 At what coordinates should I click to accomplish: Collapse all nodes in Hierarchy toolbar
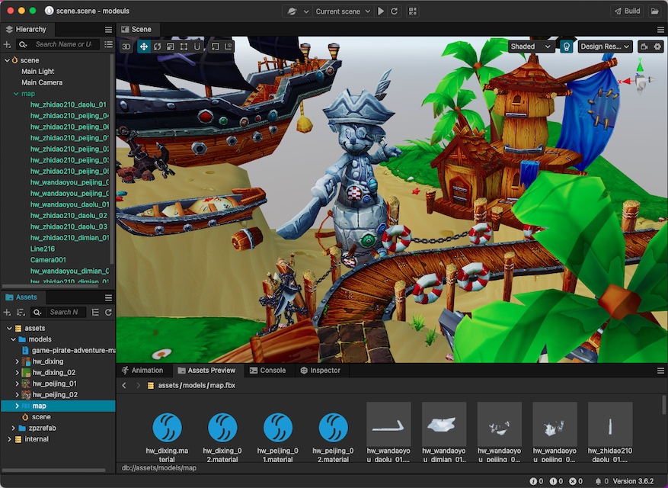click(x=109, y=44)
